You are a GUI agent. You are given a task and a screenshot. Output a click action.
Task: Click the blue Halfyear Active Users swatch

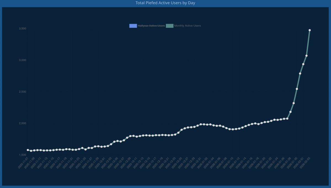[133, 26]
